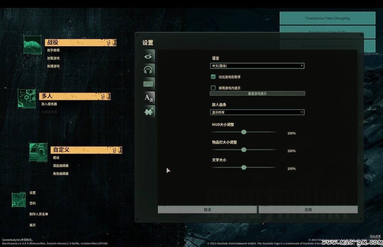Click the 隐私政策 privacy policy link
Screen dimensions: 383x247
click(x=375, y=236)
